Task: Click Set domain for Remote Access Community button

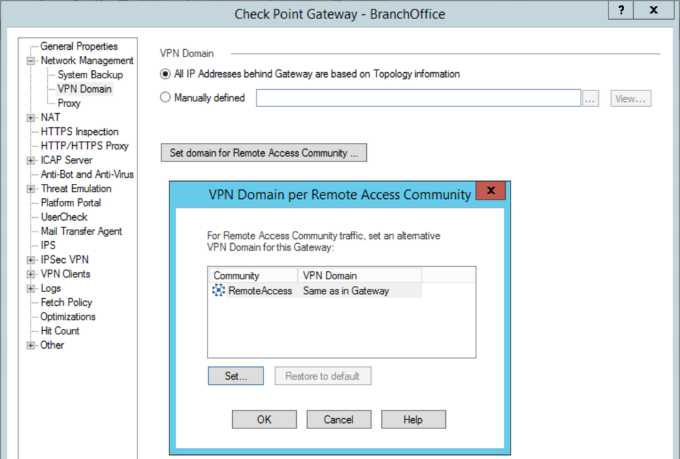Action: (263, 153)
